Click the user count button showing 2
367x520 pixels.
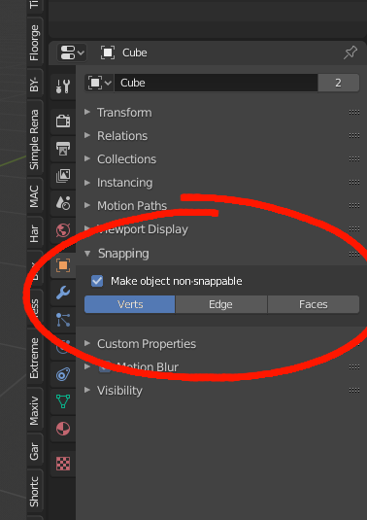click(x=339, y=83)
